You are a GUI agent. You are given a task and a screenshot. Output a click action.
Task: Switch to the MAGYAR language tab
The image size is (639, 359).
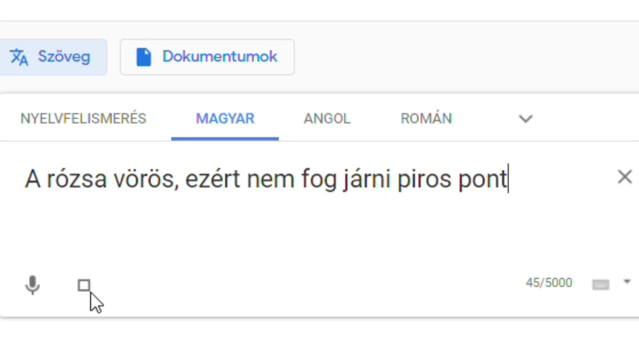click(225, 119)
